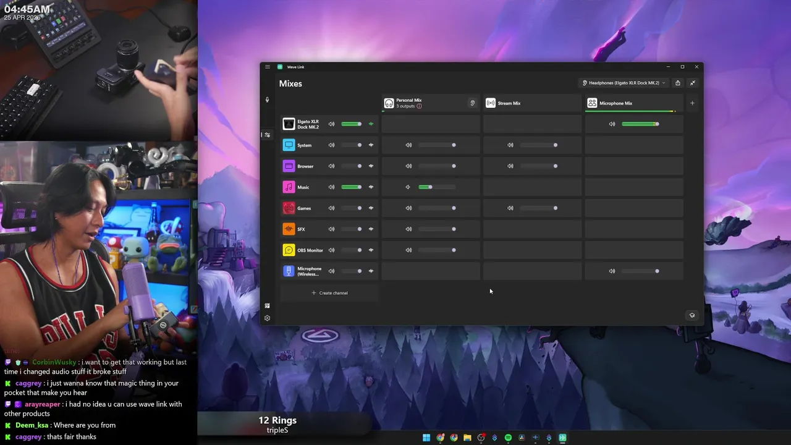791x445 pixels.
Task: Click the OBS Monitor master volume slider
Action: click(x=351, y=250)
